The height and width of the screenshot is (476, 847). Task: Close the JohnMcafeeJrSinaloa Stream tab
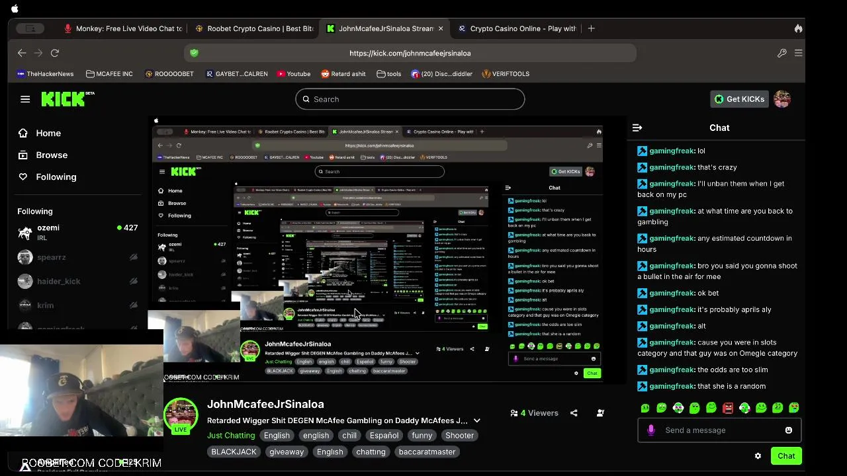click(x=441, y=28)
